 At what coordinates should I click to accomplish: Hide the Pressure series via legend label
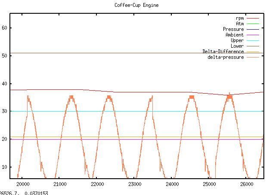tap(233, 29)
